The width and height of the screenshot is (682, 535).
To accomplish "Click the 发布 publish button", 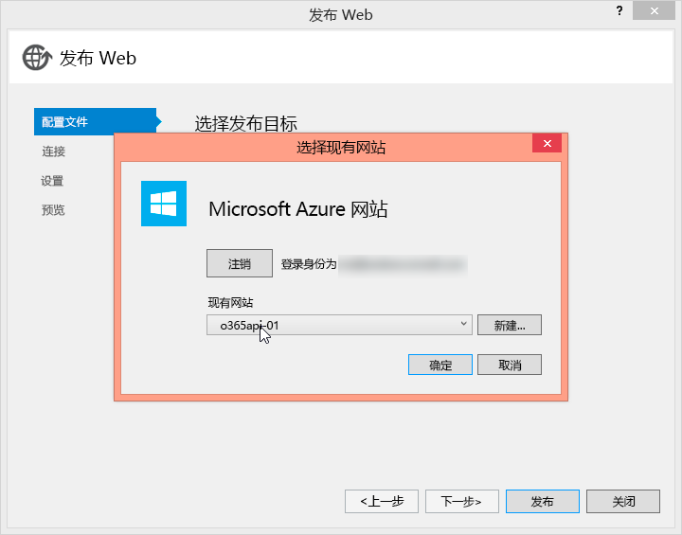I will (542, 502).
